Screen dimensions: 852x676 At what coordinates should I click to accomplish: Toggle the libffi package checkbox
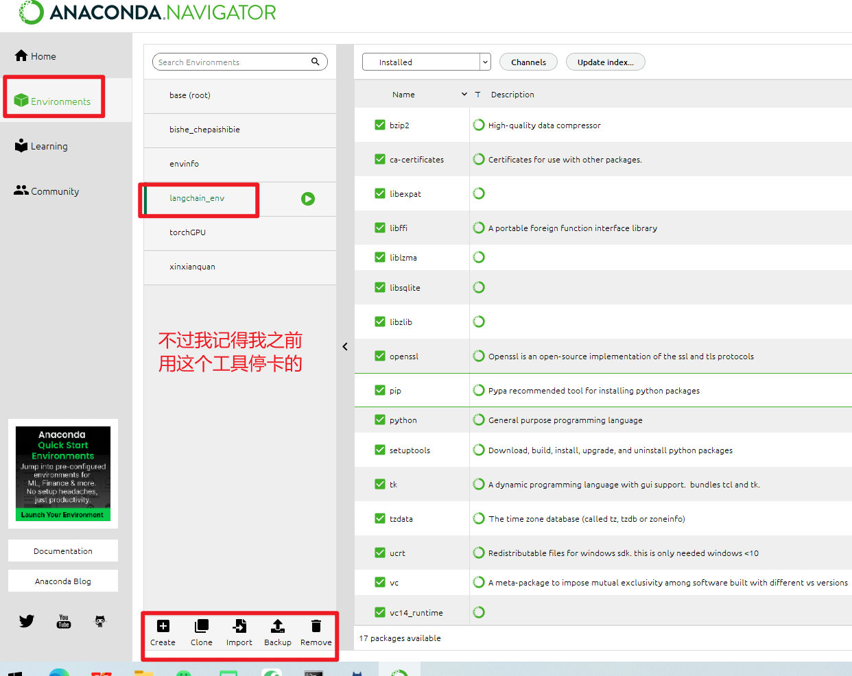pyautogui.click(x=380, y=228)
